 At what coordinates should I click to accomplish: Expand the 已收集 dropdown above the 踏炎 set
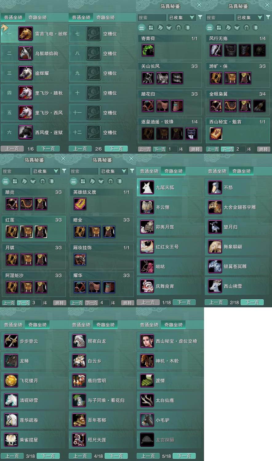point(46,171)
